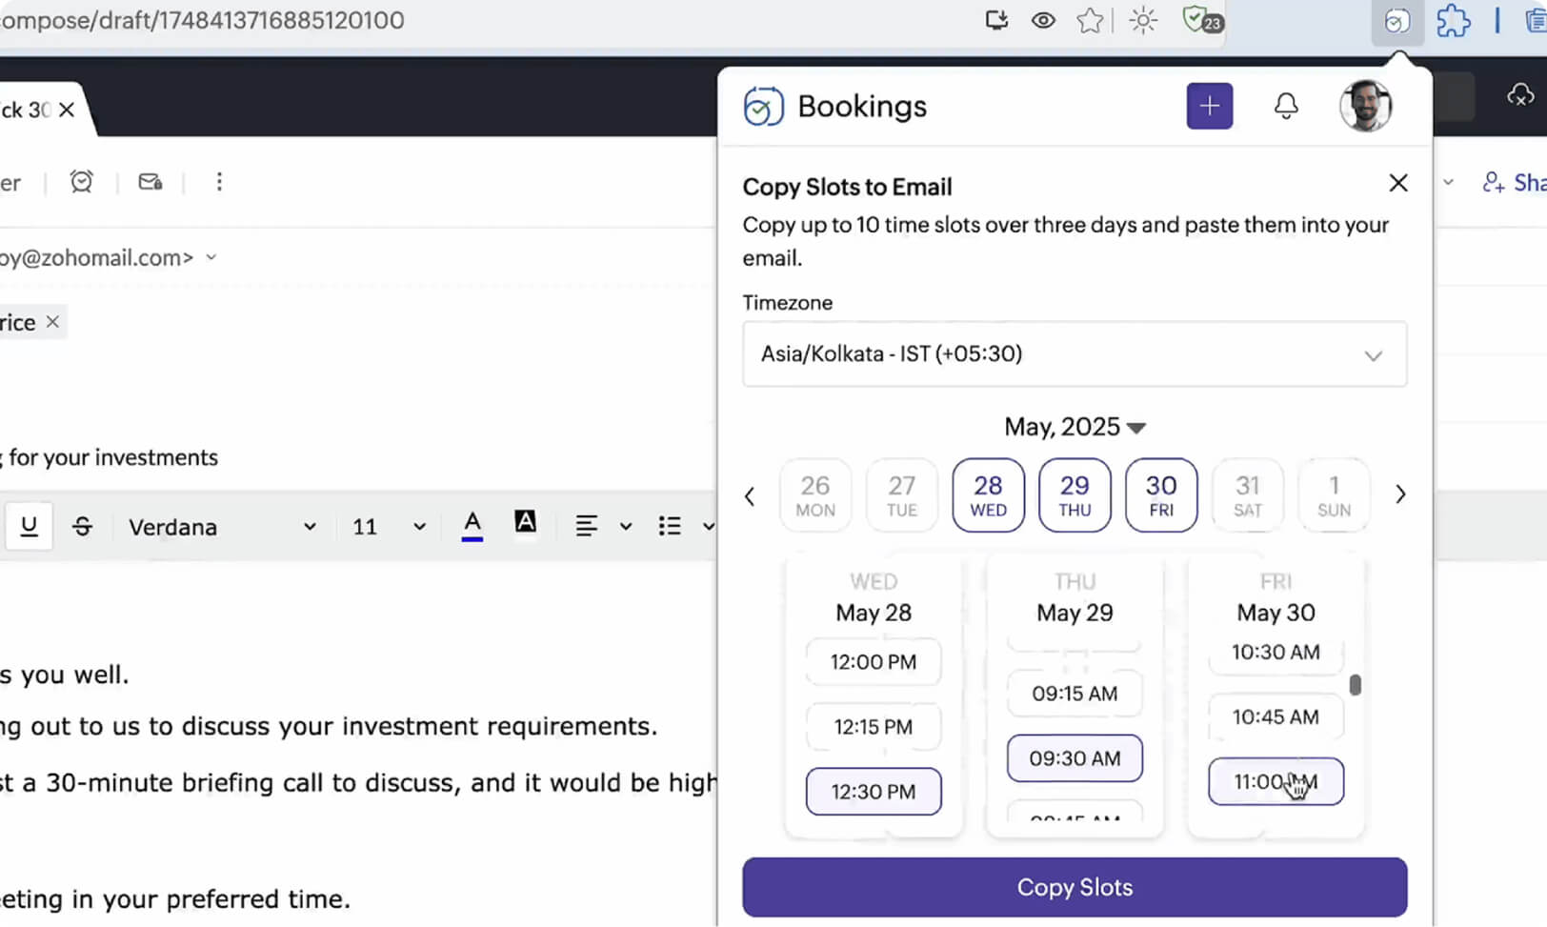This screenshot has height=927, width=1547.
Task: Click the Copy Slots button
Action: 1075,886
